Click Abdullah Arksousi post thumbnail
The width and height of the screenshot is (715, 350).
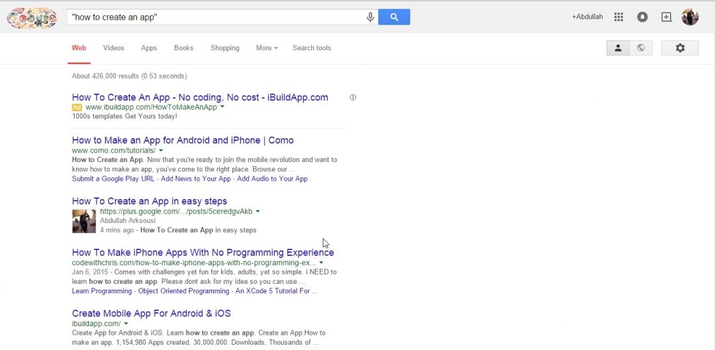point(84,221)
